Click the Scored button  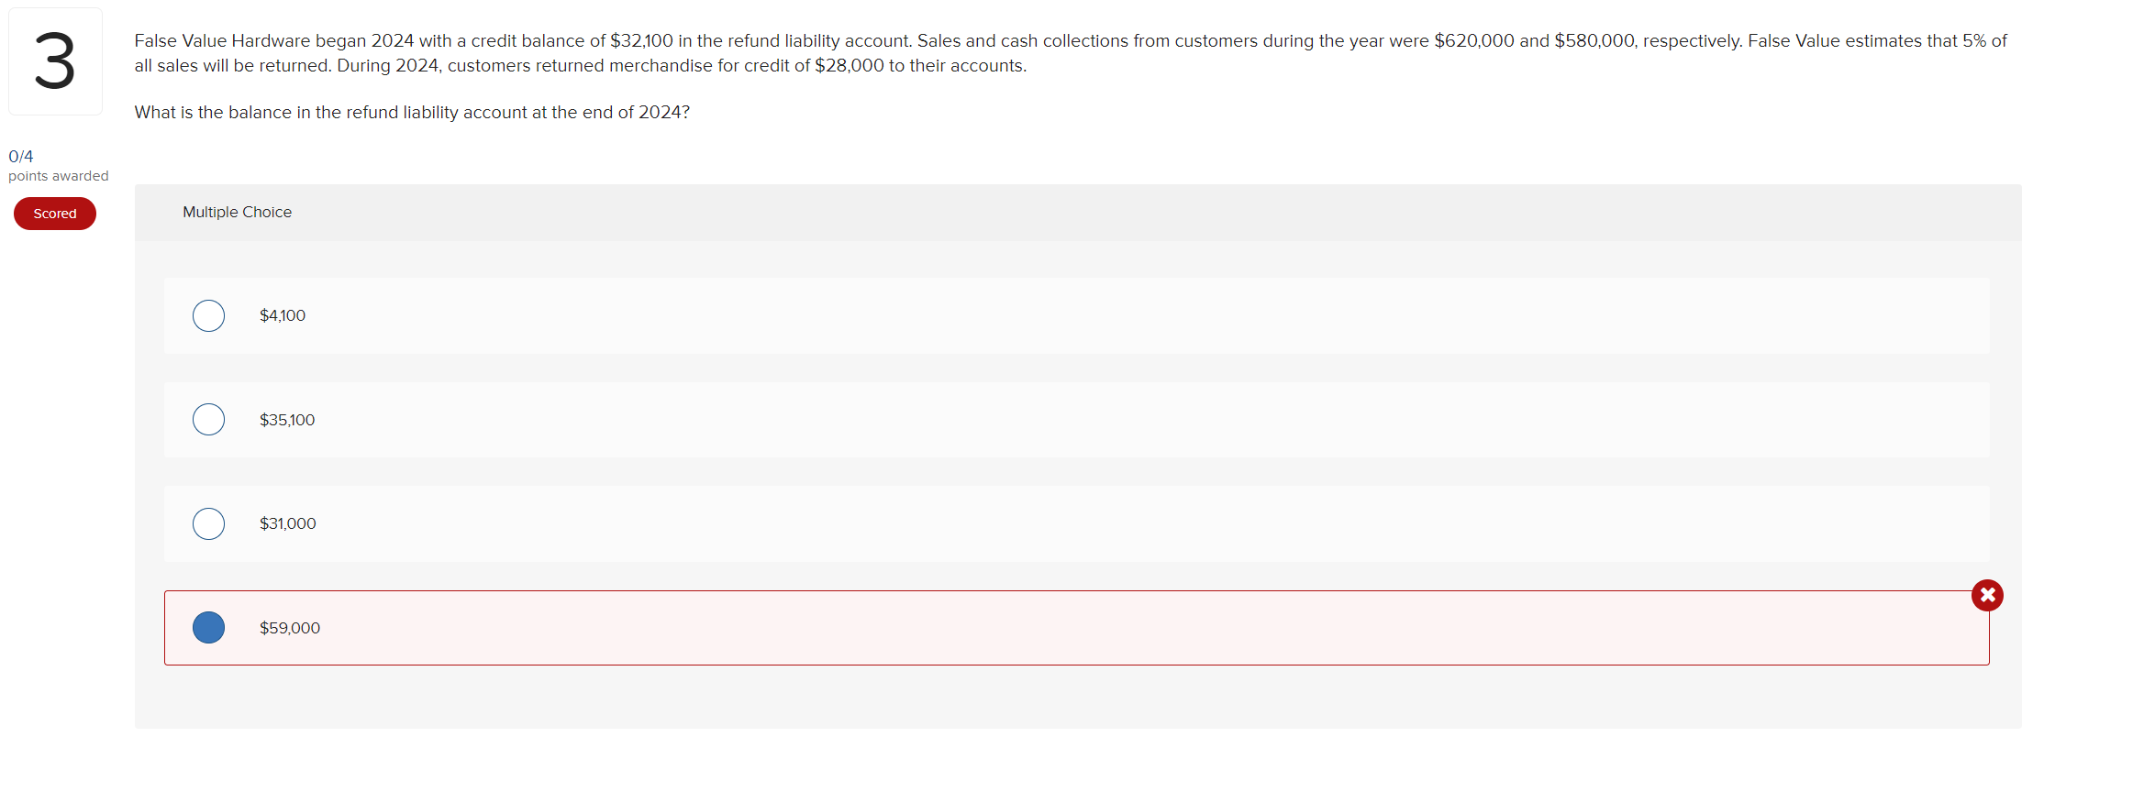[x=54, y=213]
